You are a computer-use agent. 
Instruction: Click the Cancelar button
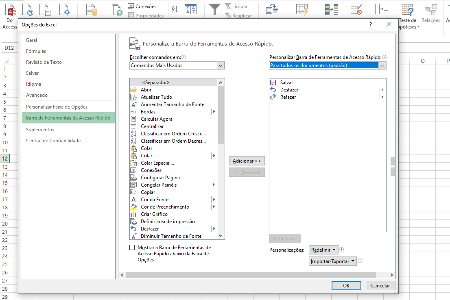(x=380, y=286)
